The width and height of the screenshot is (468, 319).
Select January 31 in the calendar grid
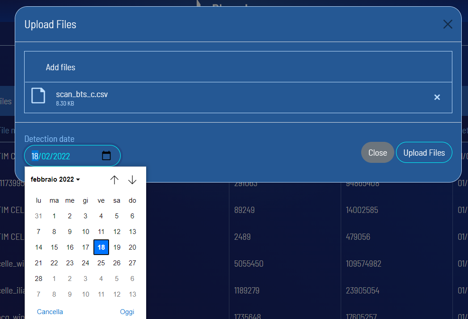click(38, 216)
